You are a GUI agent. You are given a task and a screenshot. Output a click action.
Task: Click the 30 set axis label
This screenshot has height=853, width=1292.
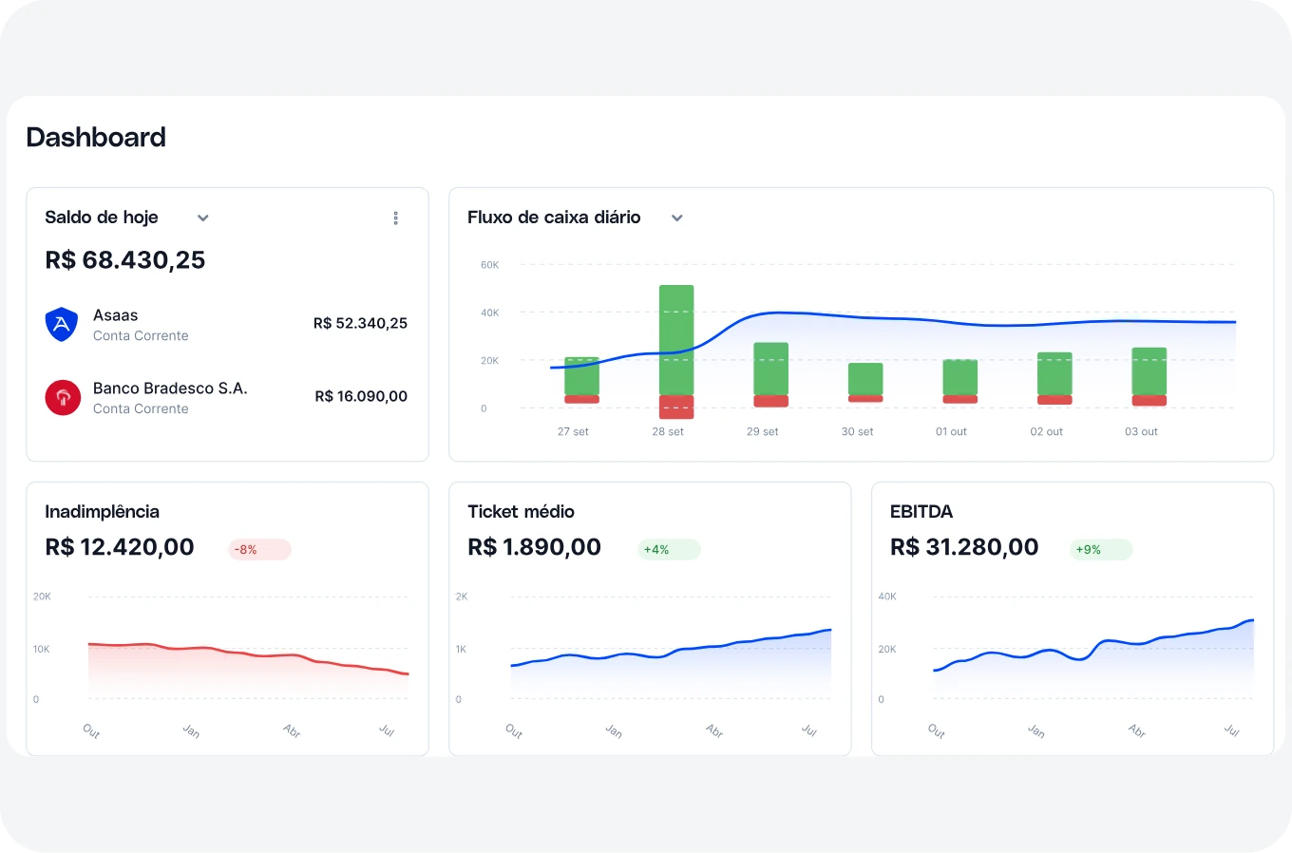pos(857,432)
